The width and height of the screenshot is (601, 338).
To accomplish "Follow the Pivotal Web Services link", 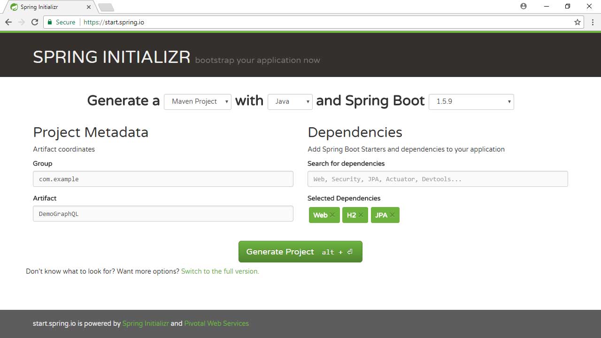I will click(216, 323).
